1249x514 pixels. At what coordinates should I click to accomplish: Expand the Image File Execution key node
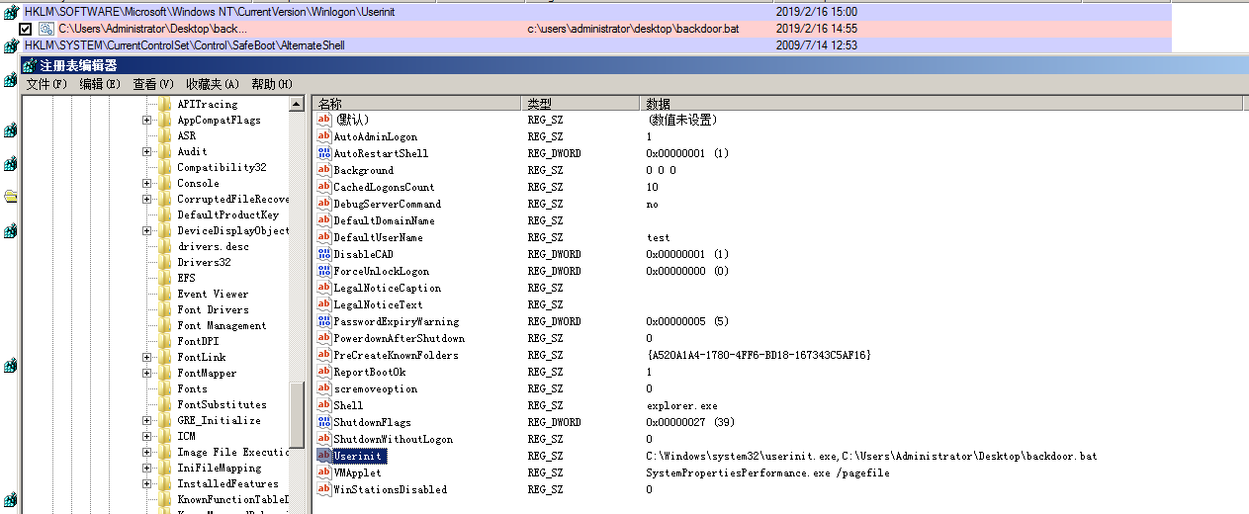[146, 452]
